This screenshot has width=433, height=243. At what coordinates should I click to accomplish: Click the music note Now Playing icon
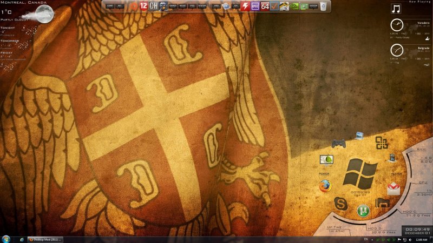pyautogui.click(x=396, y=9)
